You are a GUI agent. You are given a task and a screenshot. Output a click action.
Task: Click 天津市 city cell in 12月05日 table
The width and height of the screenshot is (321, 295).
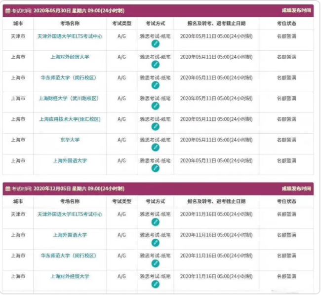pos(18,214)
